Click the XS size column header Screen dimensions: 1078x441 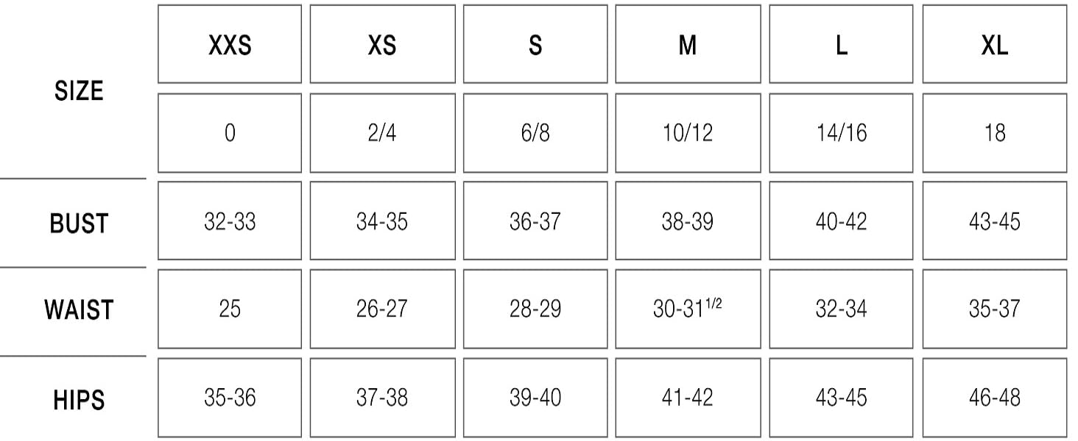[382, 44]
